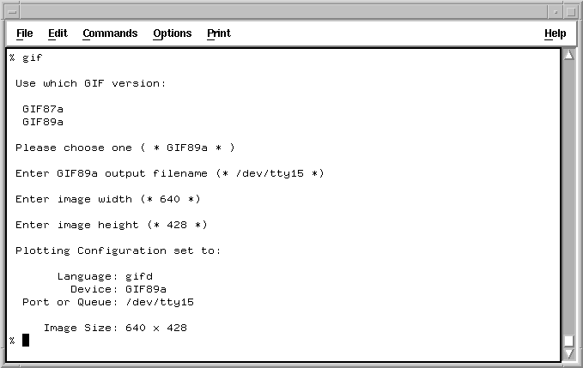This screenshot has width=583, height=368.
Task: Click the 'Language: gifd' line
Action: click(x=105, y=276)
